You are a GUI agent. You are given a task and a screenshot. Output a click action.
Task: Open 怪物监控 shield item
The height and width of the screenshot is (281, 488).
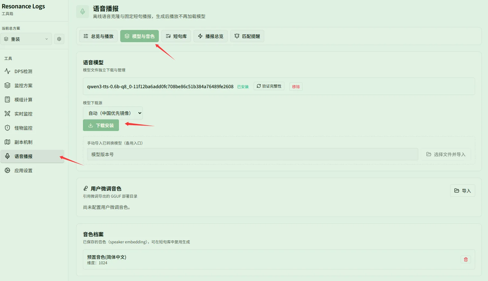32,128
